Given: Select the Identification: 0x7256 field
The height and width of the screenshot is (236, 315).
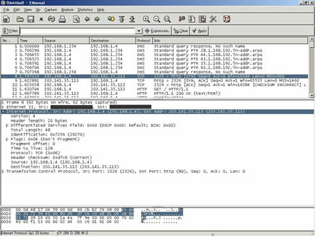Looking at the screenshot, I should [47, 135].
